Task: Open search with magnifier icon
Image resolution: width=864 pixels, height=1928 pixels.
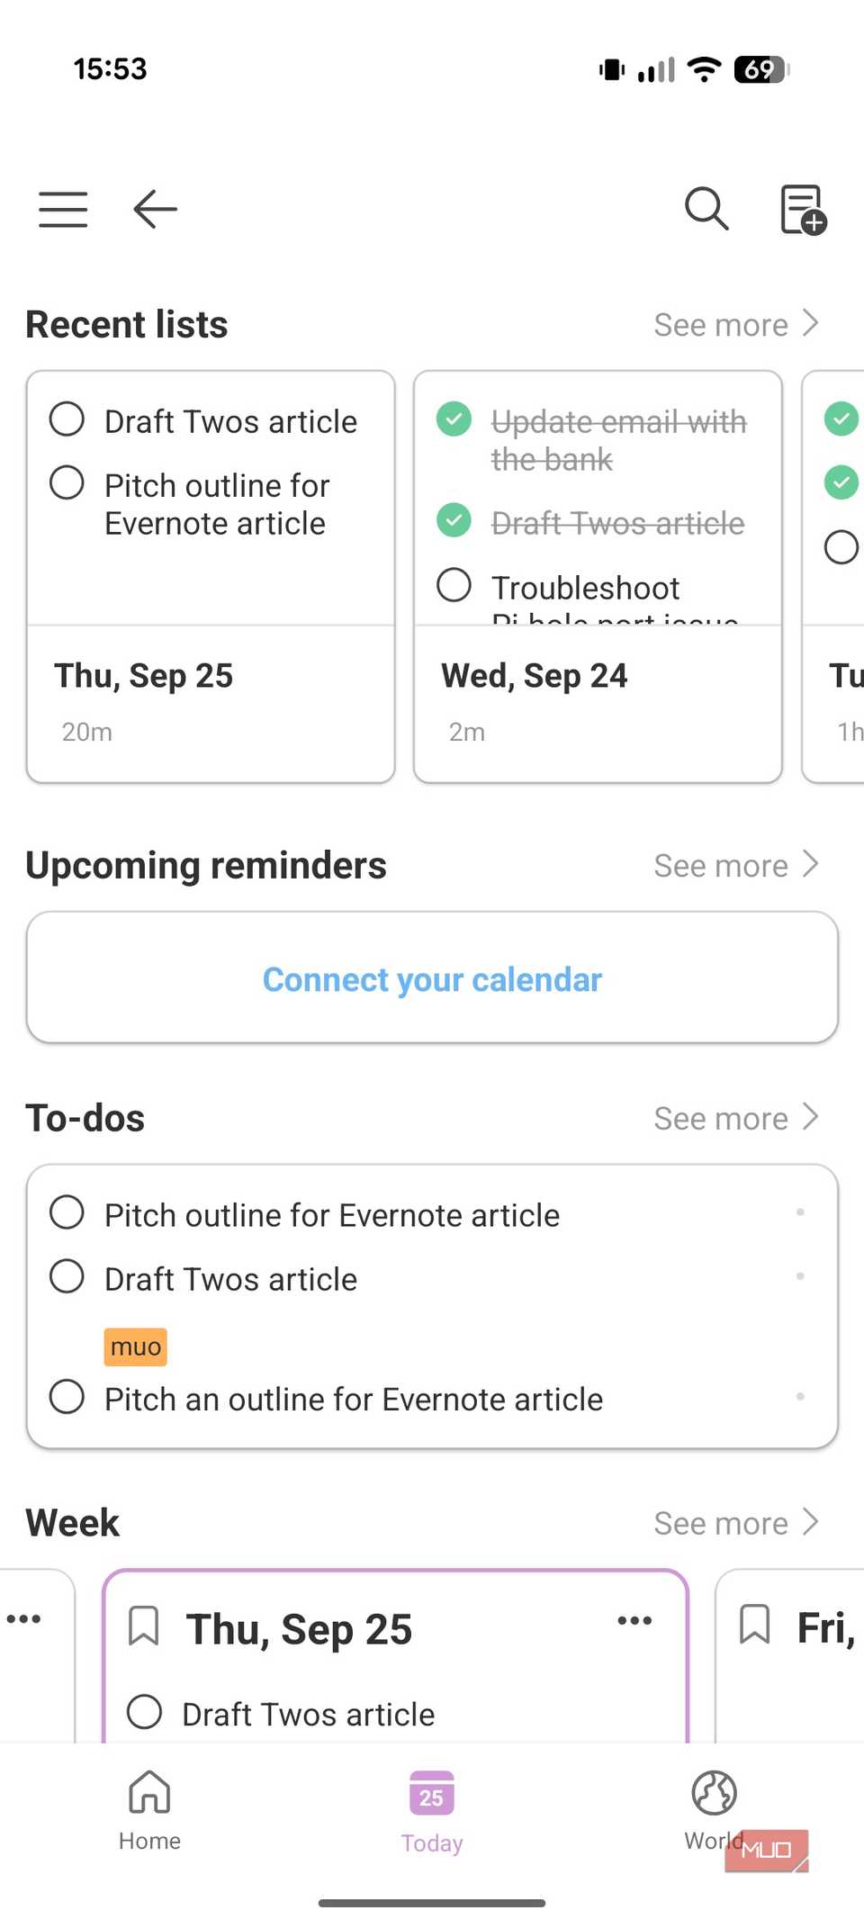Action: [x=706, y=210]
